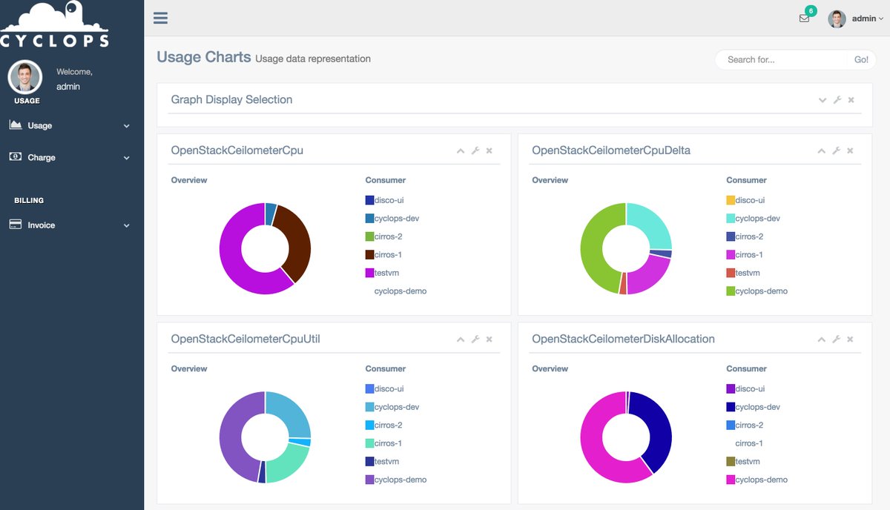Close the OpenStackCeilometerCpu panel
The image size is (890, 510).
[x=489, y=150]
